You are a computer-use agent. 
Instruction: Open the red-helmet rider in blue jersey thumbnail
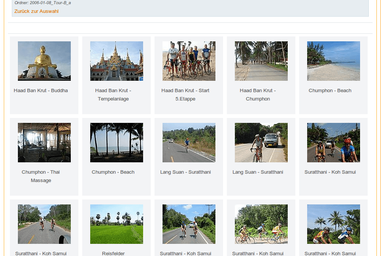pos(333,143)
